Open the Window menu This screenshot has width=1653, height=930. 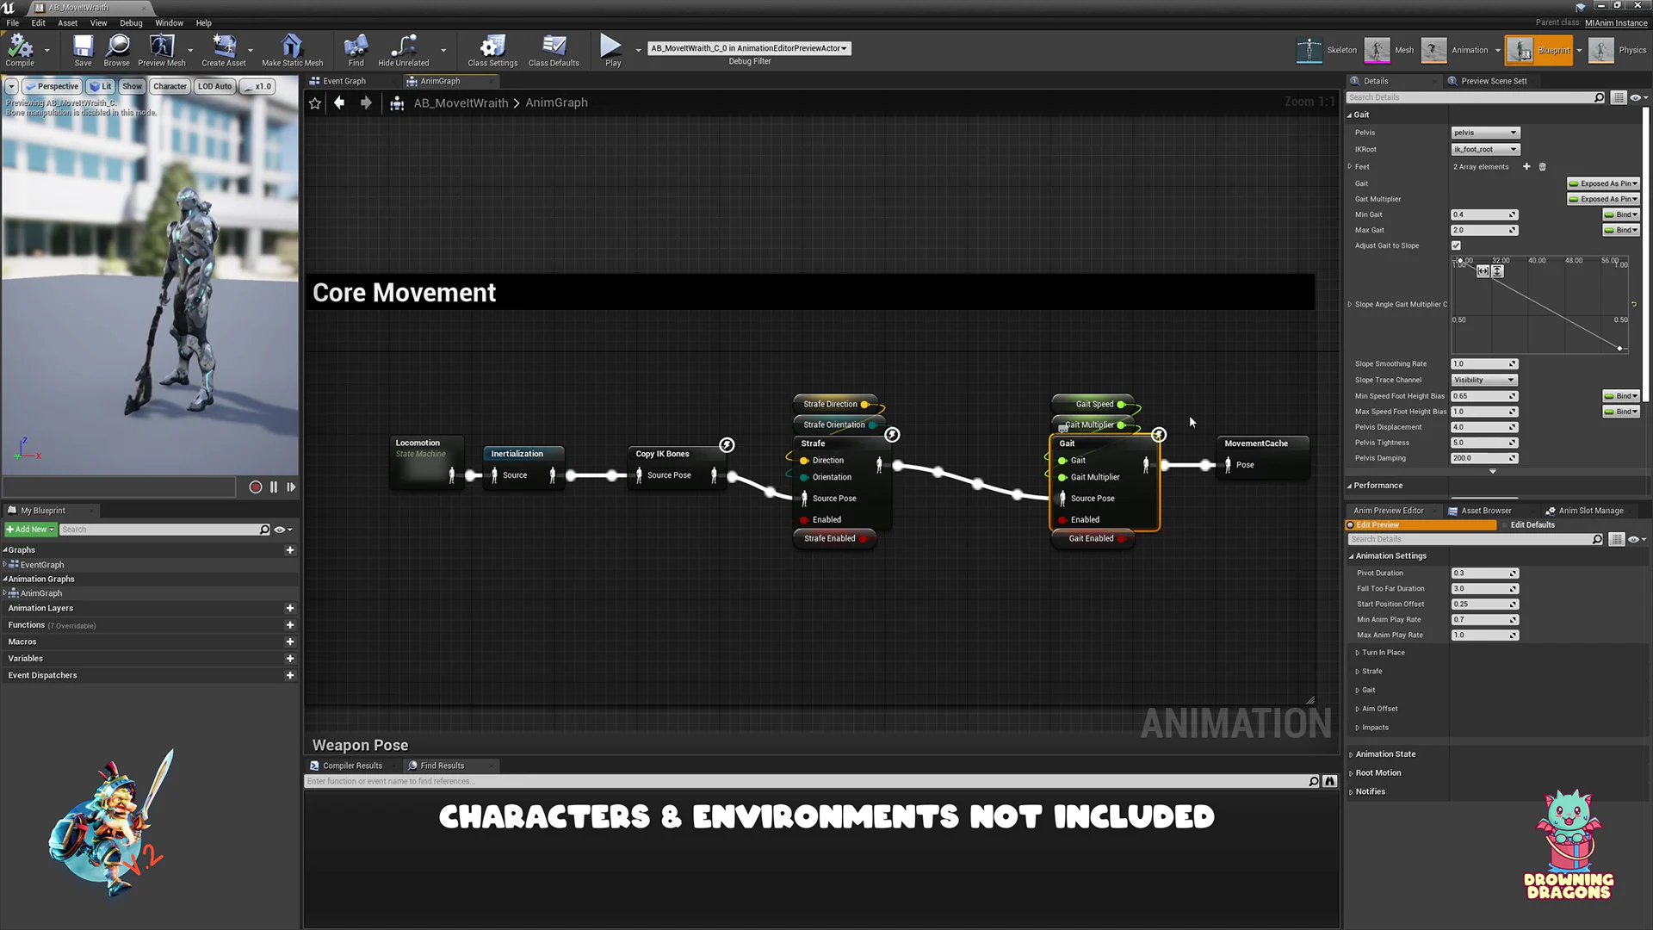pyautogui.click(x=169, y=23)
